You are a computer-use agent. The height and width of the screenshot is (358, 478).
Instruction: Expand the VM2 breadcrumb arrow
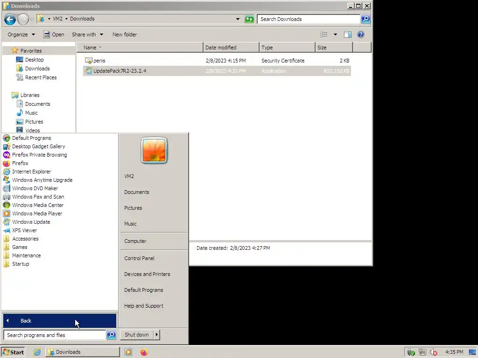coord(66,19)
